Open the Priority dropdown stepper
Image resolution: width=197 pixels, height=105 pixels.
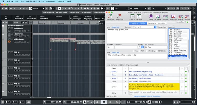142,47
